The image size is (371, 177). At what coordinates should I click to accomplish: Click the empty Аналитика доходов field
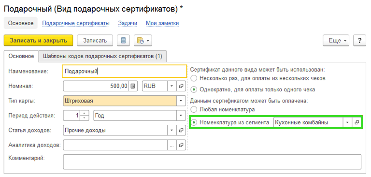(x=115, y=145)
